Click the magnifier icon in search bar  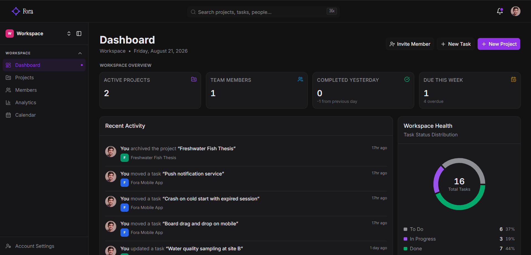coord(193,12)
